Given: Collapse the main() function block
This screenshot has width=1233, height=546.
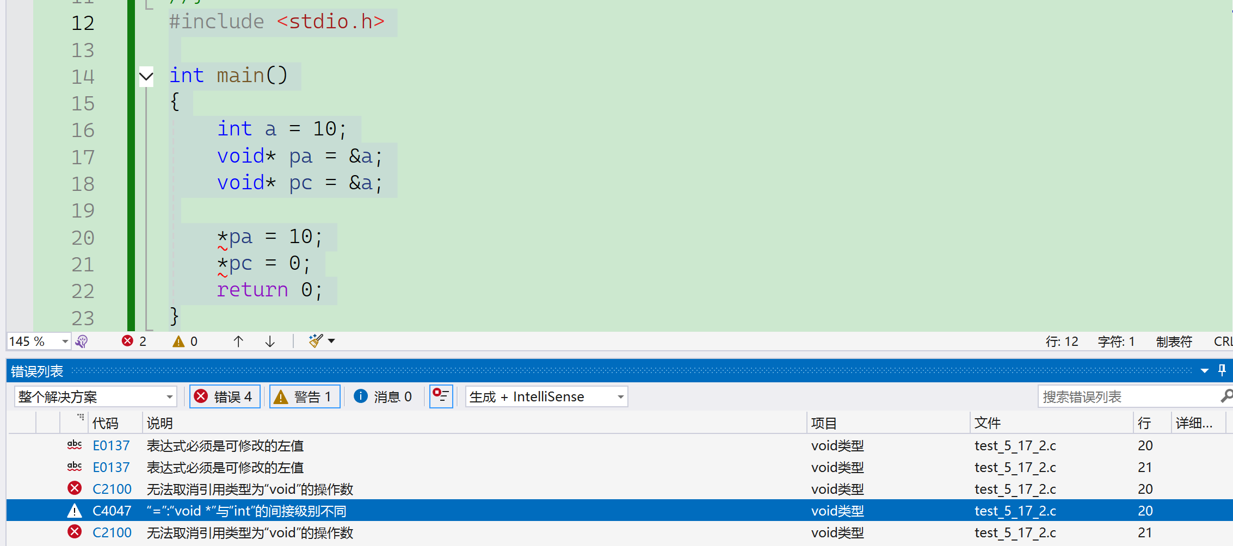Looking at the screenshot, I should (146, 76).
